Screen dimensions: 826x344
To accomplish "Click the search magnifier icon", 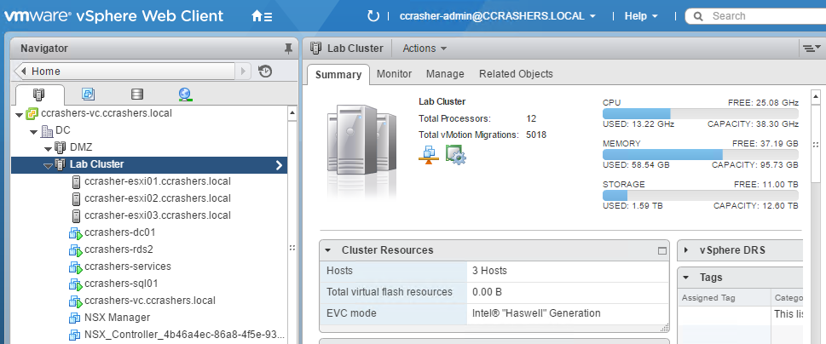I will coord(698,16).
